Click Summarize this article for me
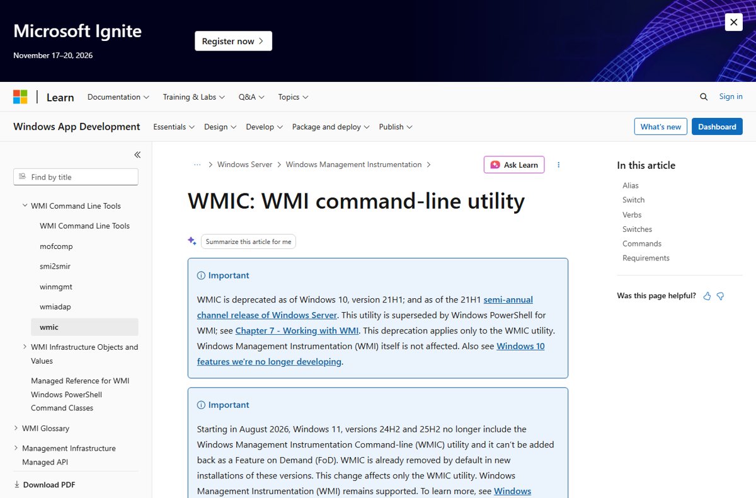The height and width of the screenshot is (498, 756). 248,241
